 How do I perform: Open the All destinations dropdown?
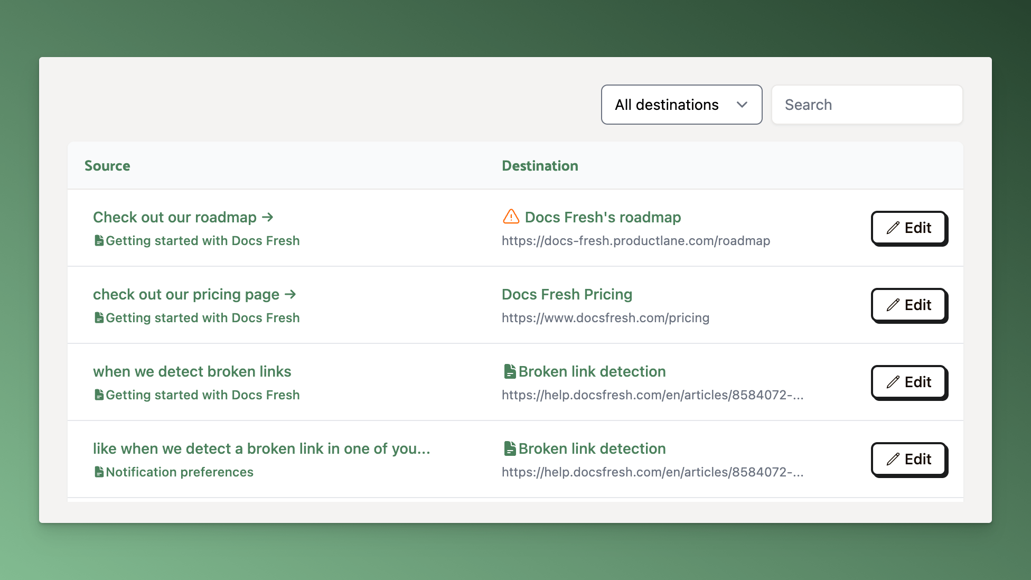pyautogui.click(x=681, y=105)
